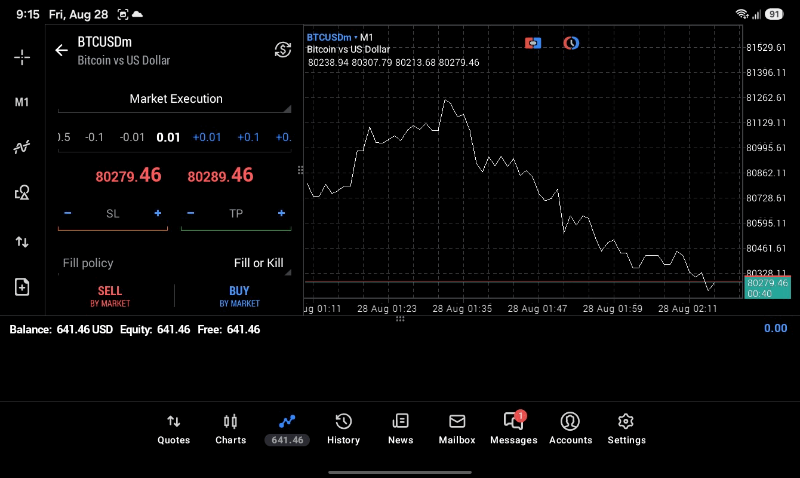This screenshot has width=800, height=478.
Task: Increase the SL value with plus
Action: click(158, 213)
